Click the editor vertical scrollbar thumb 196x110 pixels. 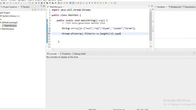151,26
